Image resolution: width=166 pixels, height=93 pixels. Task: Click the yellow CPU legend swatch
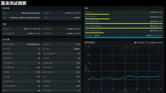135,43
